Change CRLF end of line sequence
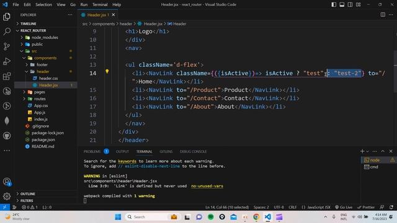 coord(292,207)
